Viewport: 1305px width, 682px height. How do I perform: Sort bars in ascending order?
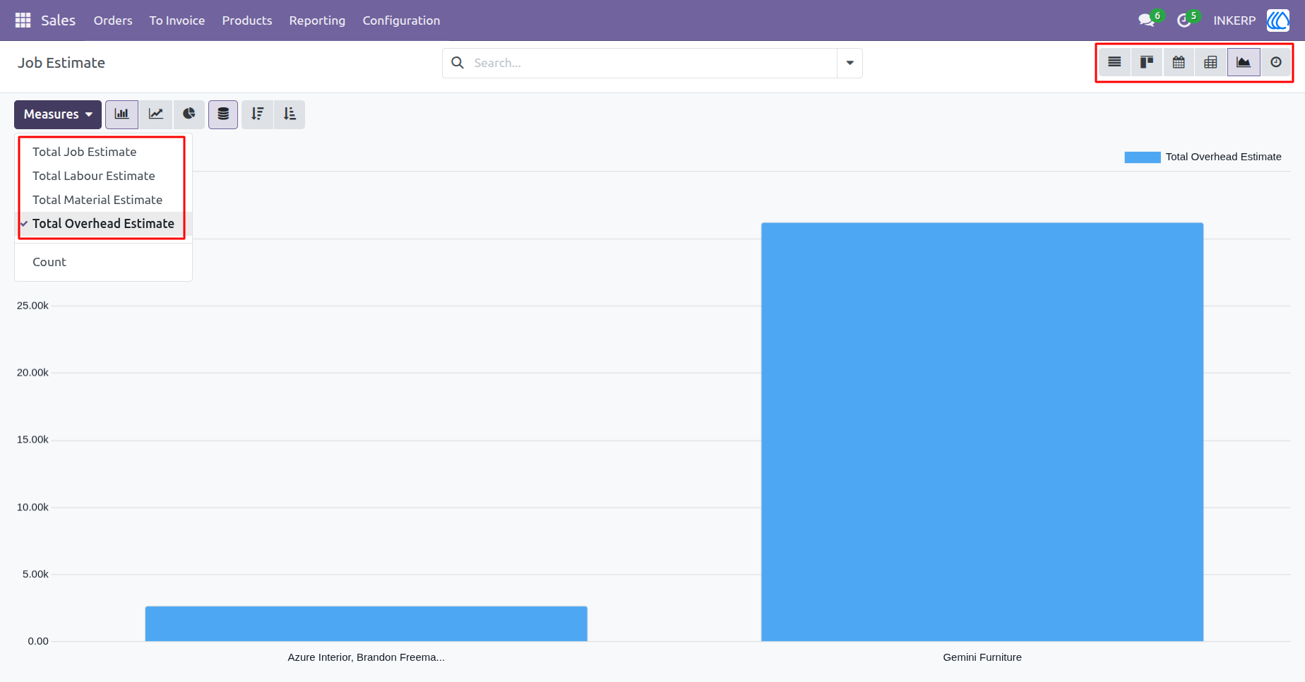[x=290, y=114]
